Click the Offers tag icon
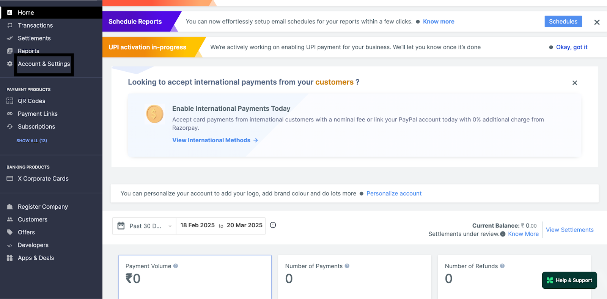607x299 pixels. [x=10, y=232]
